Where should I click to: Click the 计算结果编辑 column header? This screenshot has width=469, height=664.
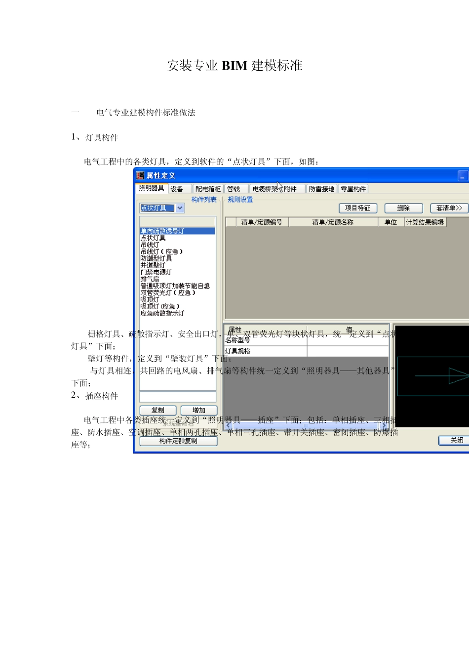point(425,222)
